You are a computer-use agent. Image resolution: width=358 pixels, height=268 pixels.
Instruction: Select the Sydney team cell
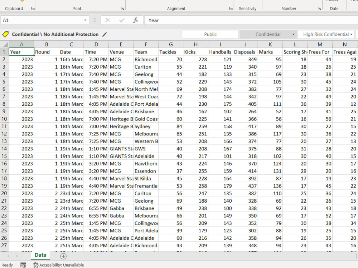click(146, 126)
